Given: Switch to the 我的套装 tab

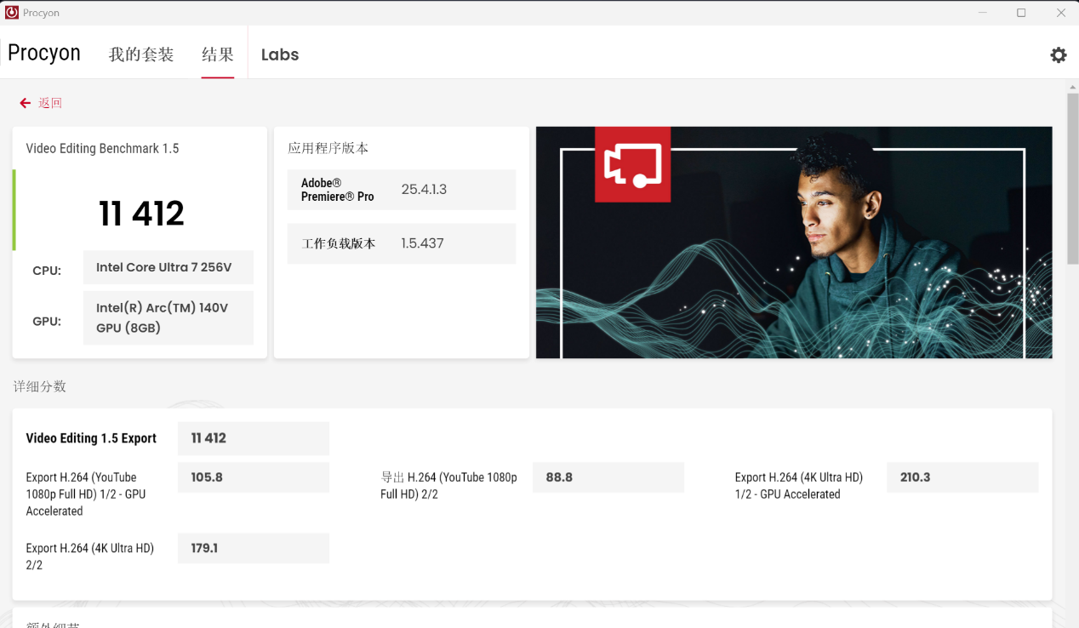Looking at the screenshot, I should click(142, 53).
